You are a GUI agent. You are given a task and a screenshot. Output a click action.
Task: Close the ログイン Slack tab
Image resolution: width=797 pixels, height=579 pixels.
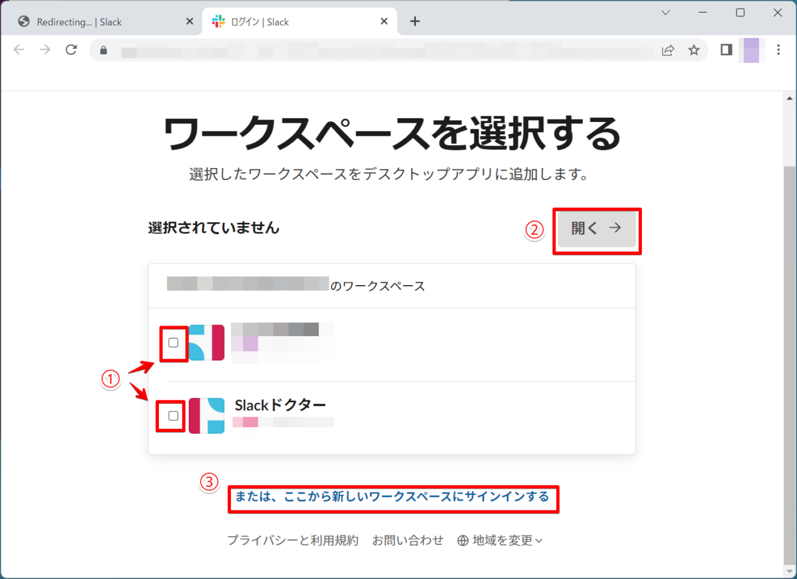[x=384, y=22]
